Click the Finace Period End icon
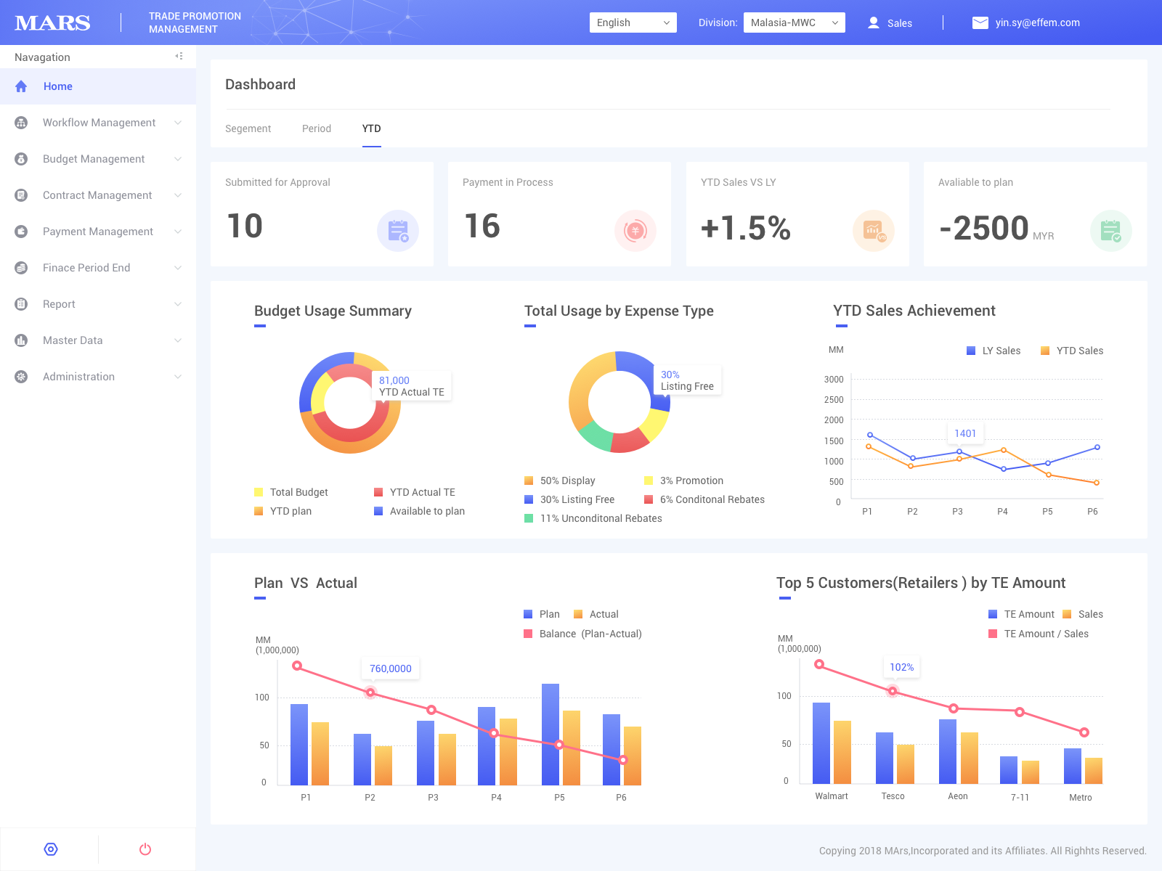Image resolution: width=1162 pixels, height=871 pixels. (21, 268)
